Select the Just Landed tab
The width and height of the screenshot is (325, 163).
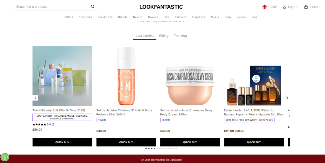coord(144,36)
